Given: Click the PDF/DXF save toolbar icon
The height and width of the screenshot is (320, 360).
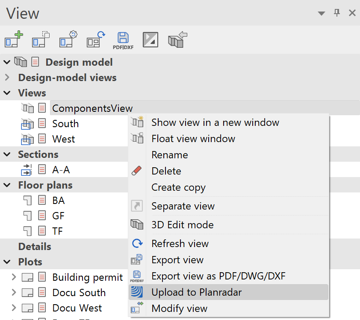Looking at the screenshot, I should coord(123,40).
